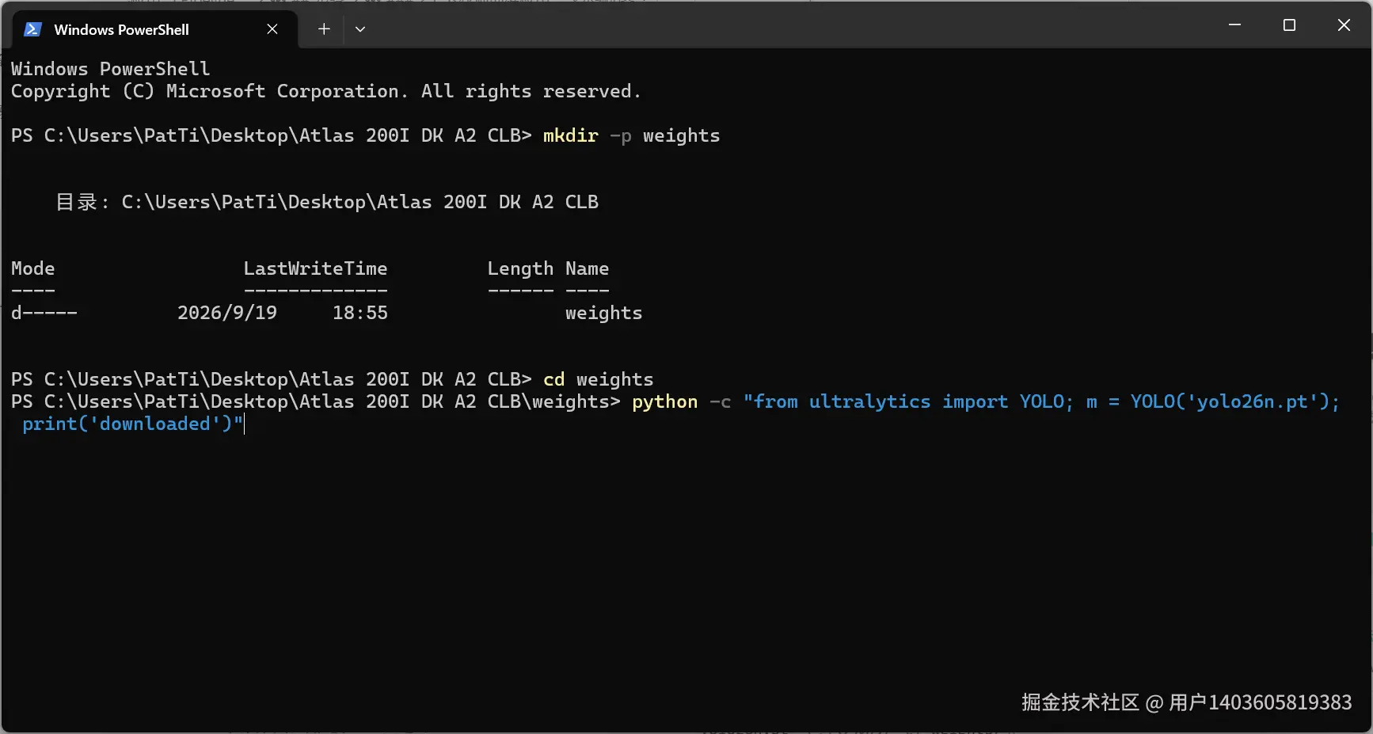This screenshot has width=1373, height=734.
Task: Close the Windows PowerShell tab
Action: pos(272,29)
